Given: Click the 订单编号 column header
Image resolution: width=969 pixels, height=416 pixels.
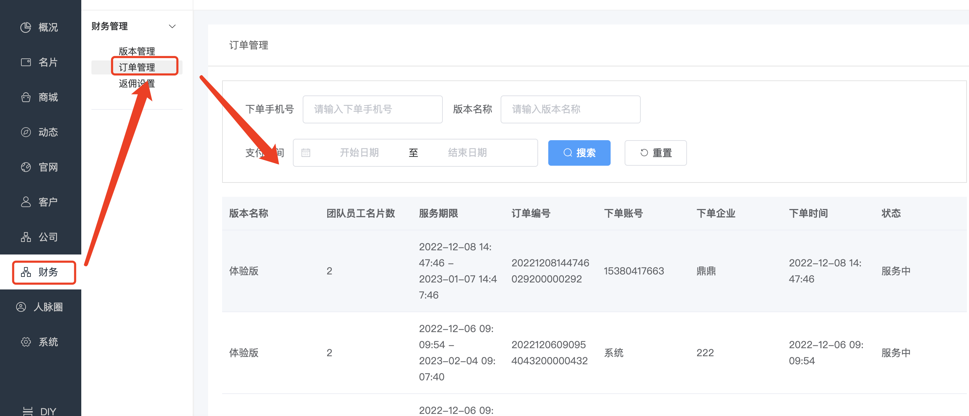Looking at the screenshot, I should point(531,213).
